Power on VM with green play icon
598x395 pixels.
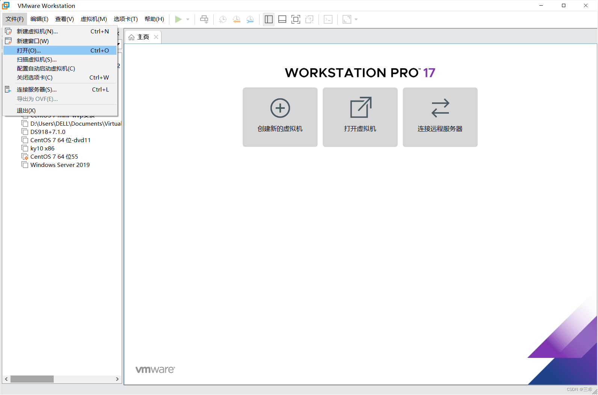(178, 19)
